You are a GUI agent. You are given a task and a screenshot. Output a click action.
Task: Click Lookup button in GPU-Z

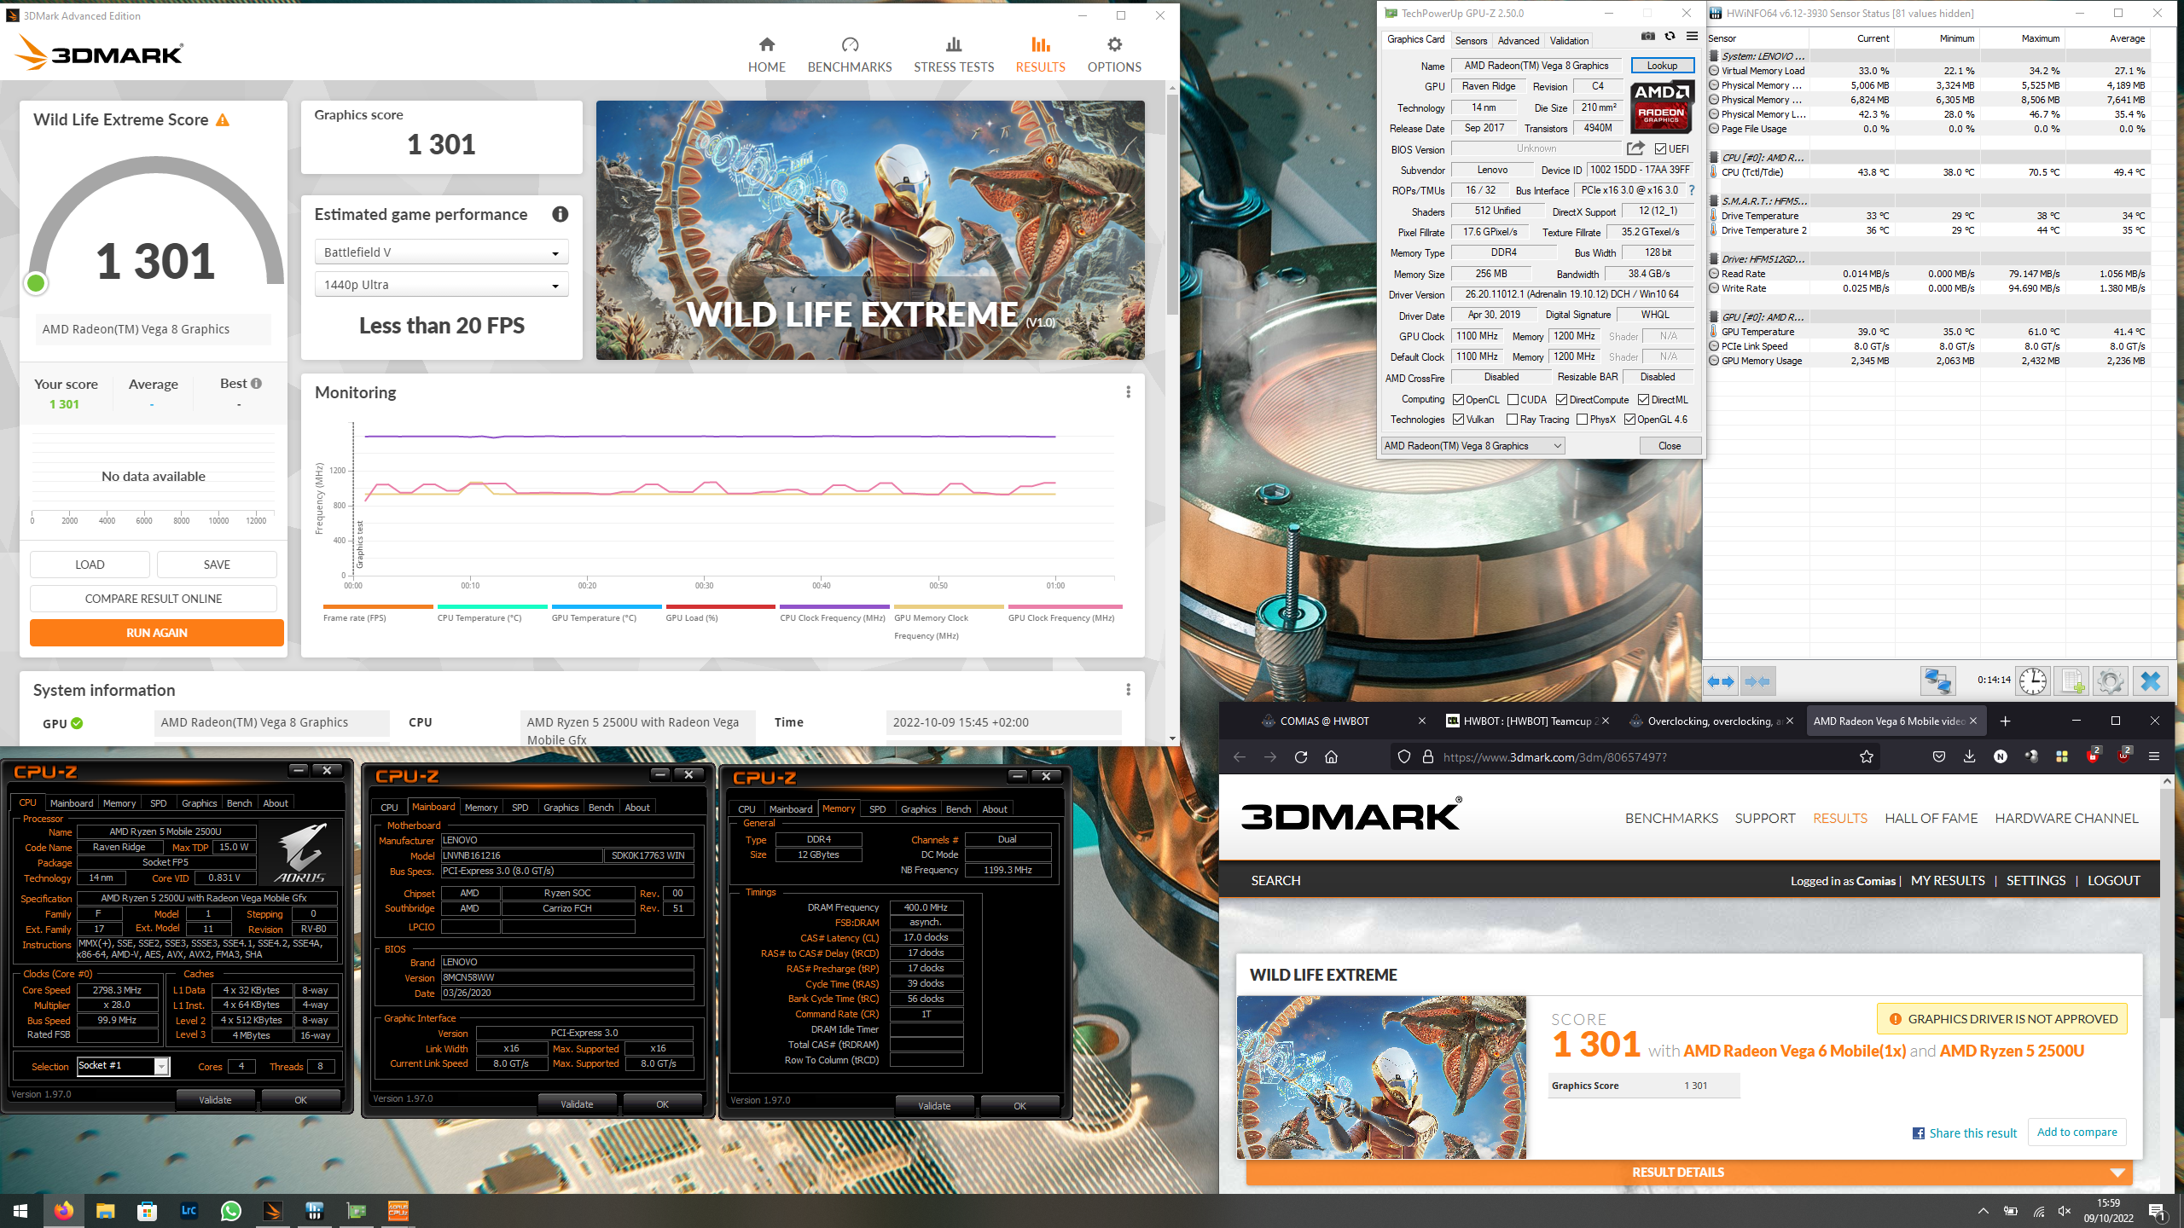click(1662, 66)
